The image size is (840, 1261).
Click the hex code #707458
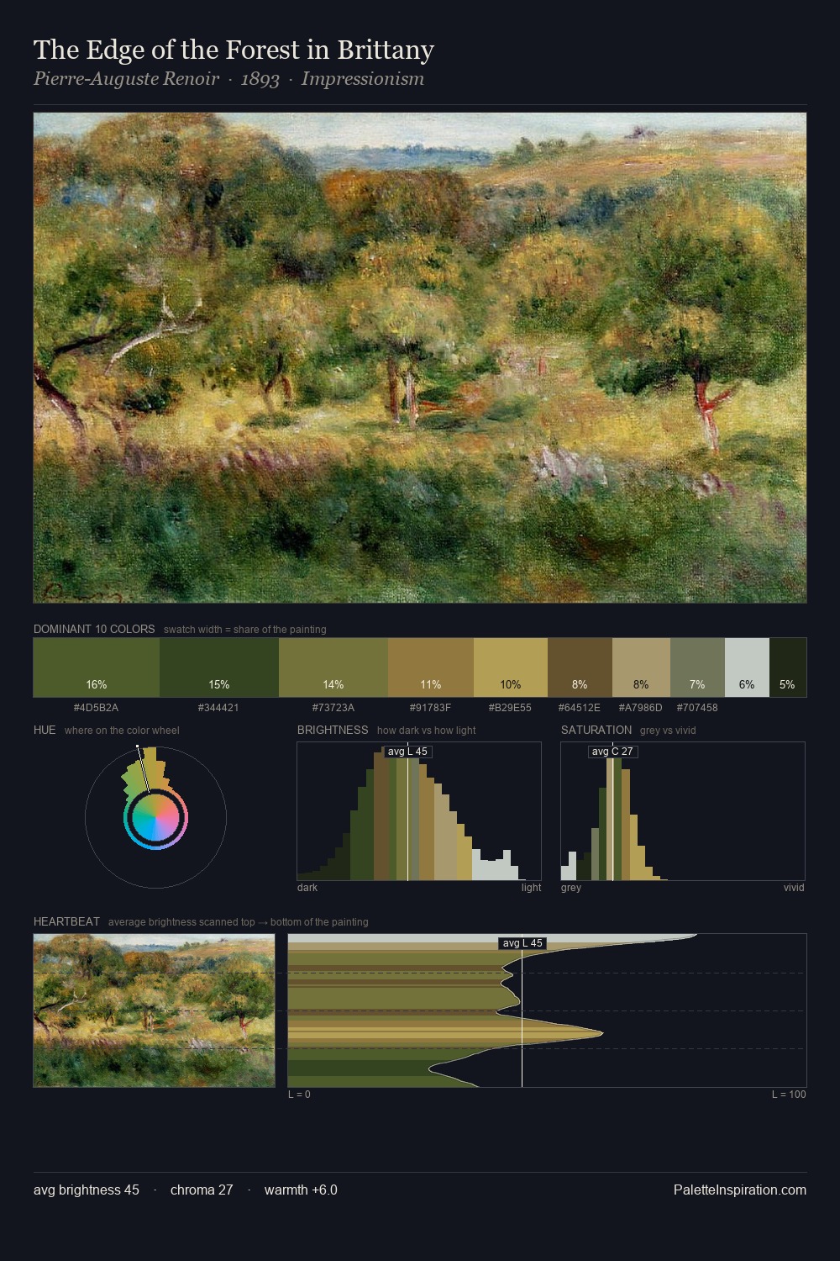[697, 708]
